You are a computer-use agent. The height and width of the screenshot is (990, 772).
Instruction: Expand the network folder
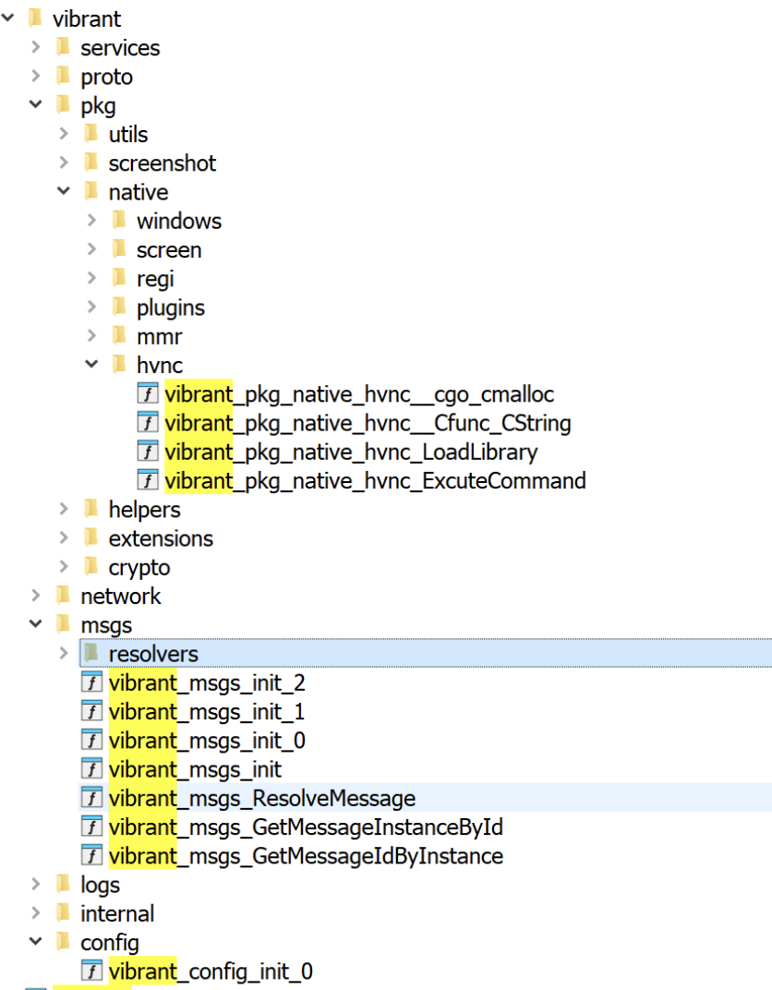coord(34,596)
